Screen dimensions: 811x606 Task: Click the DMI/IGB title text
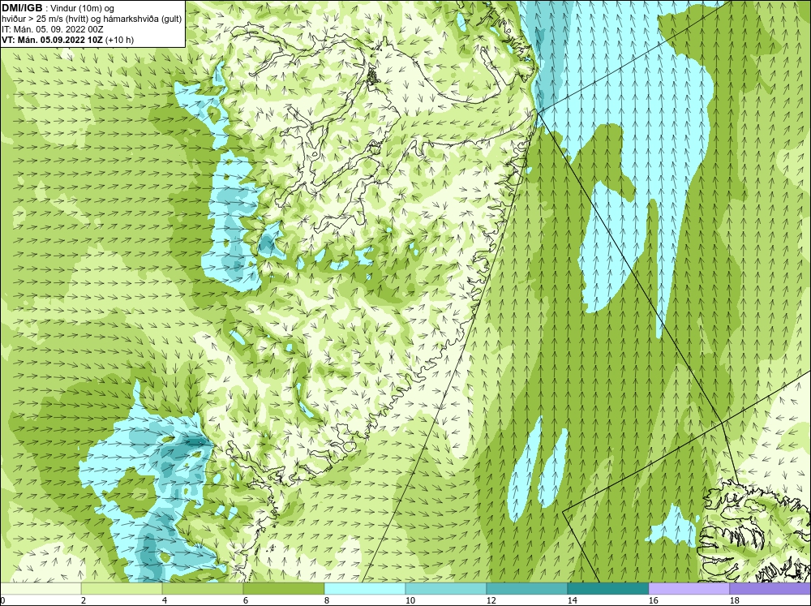click(x=22, y=8)
